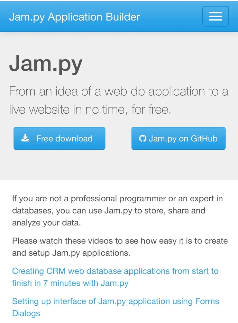Click the download arrow icon
The width and height of the screenshot is (238, 323).
coord(25,138)
